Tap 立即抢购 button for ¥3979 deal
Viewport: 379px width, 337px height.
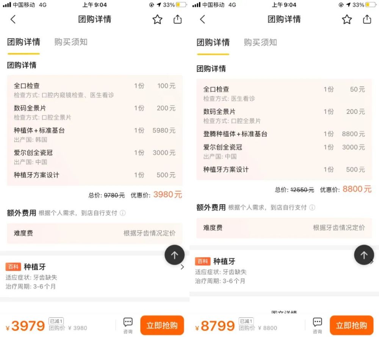point(162,325)
